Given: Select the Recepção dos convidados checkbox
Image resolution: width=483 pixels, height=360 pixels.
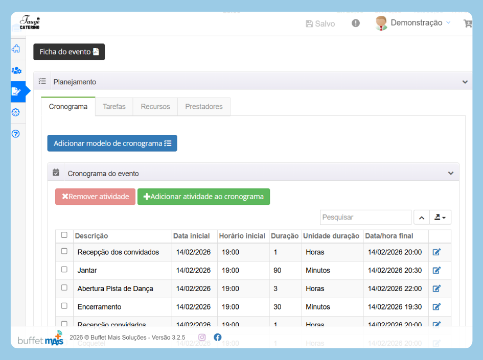Looking at the screenshot, I should [x=64, y=251].
